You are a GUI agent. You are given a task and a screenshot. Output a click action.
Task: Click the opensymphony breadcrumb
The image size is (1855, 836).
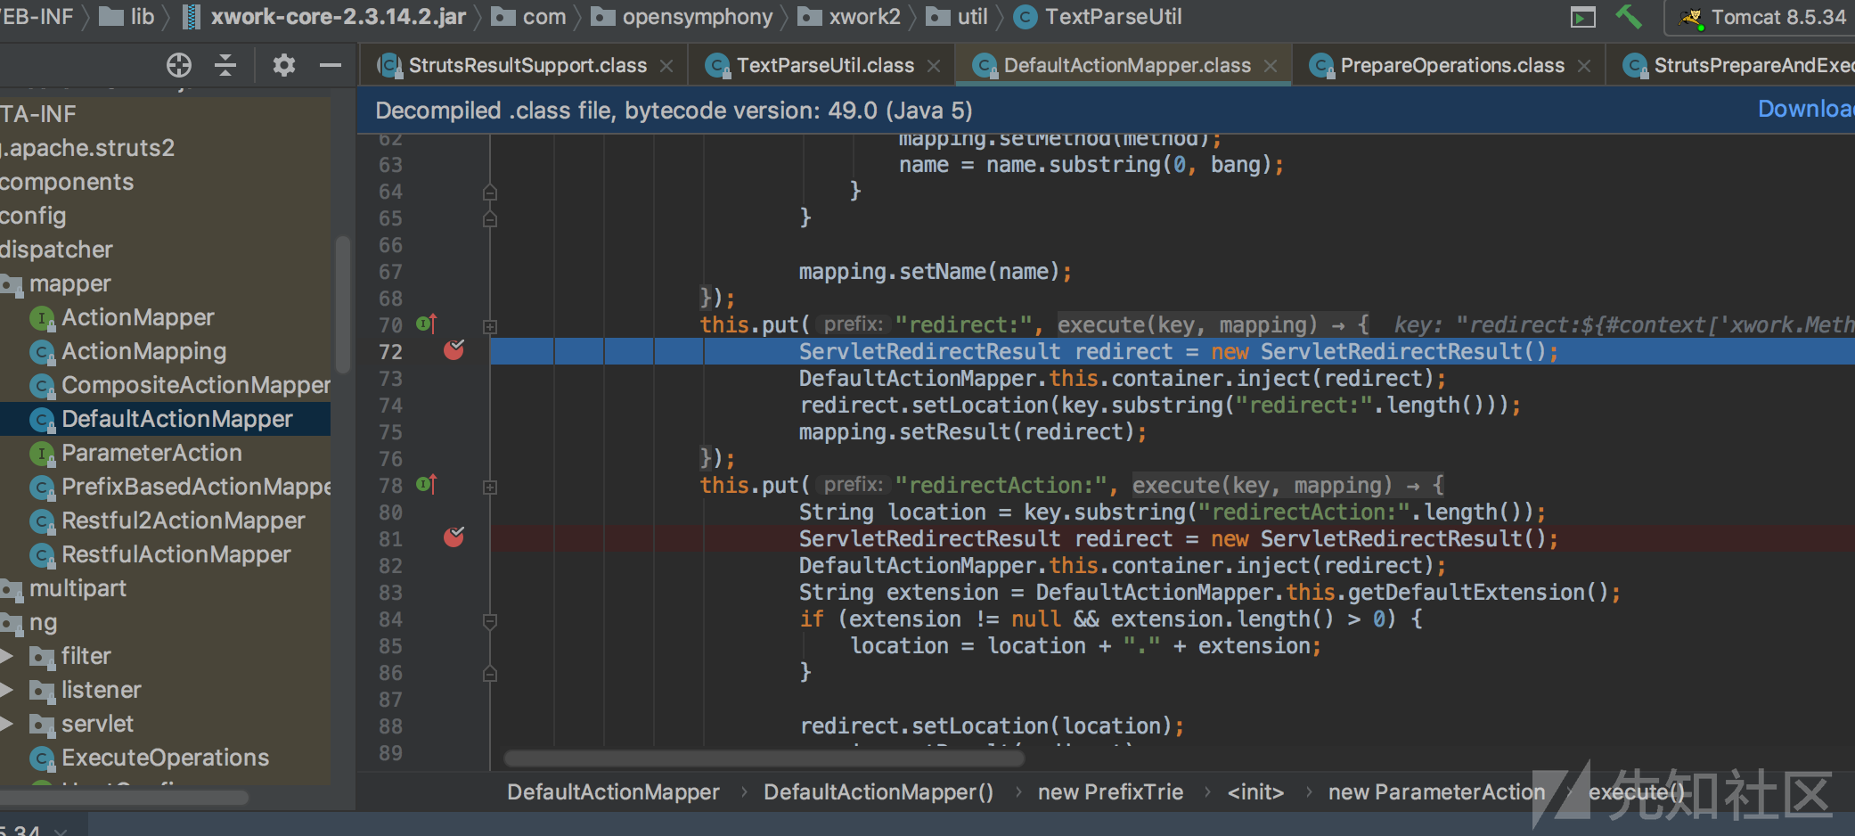(682, 17)
